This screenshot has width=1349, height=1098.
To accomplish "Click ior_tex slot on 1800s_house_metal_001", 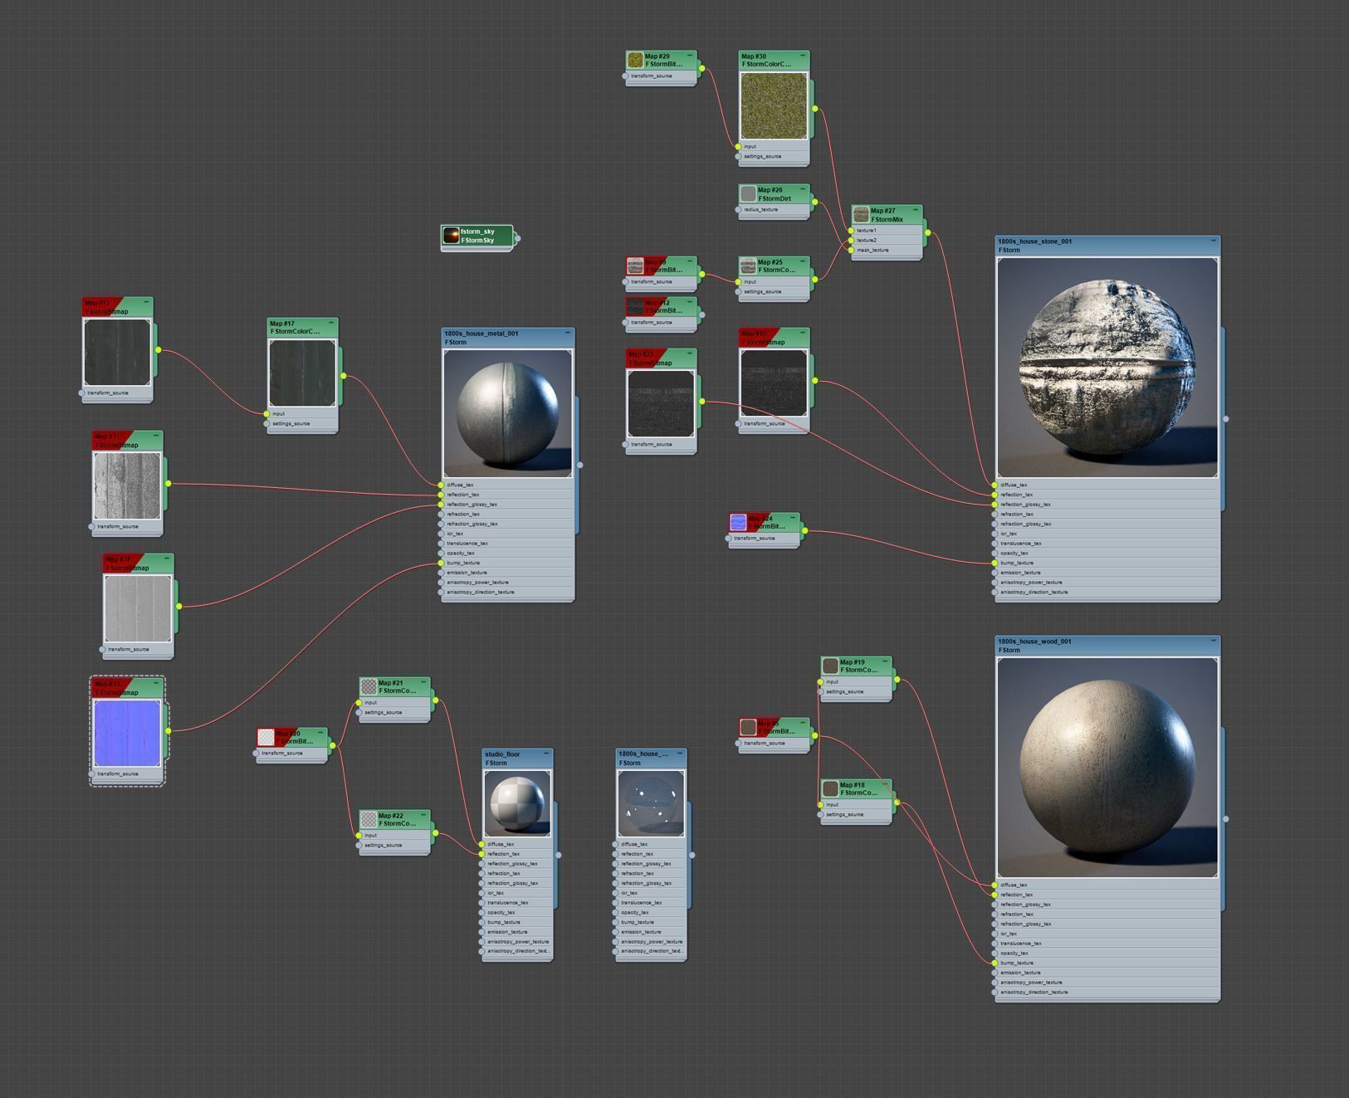I will tap(507, 534).
